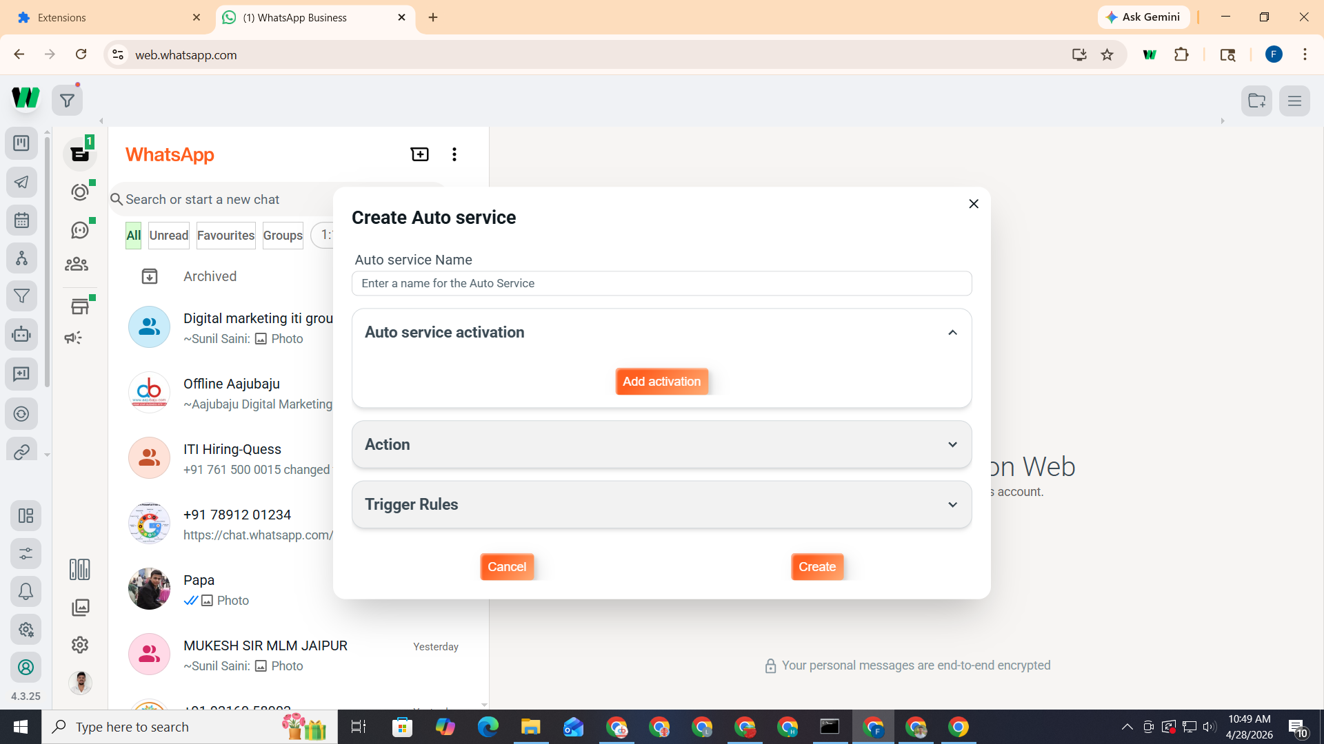Start a new chat with plus icon
The height and width of the screenshot is (744, 1324).
[419, 154]
